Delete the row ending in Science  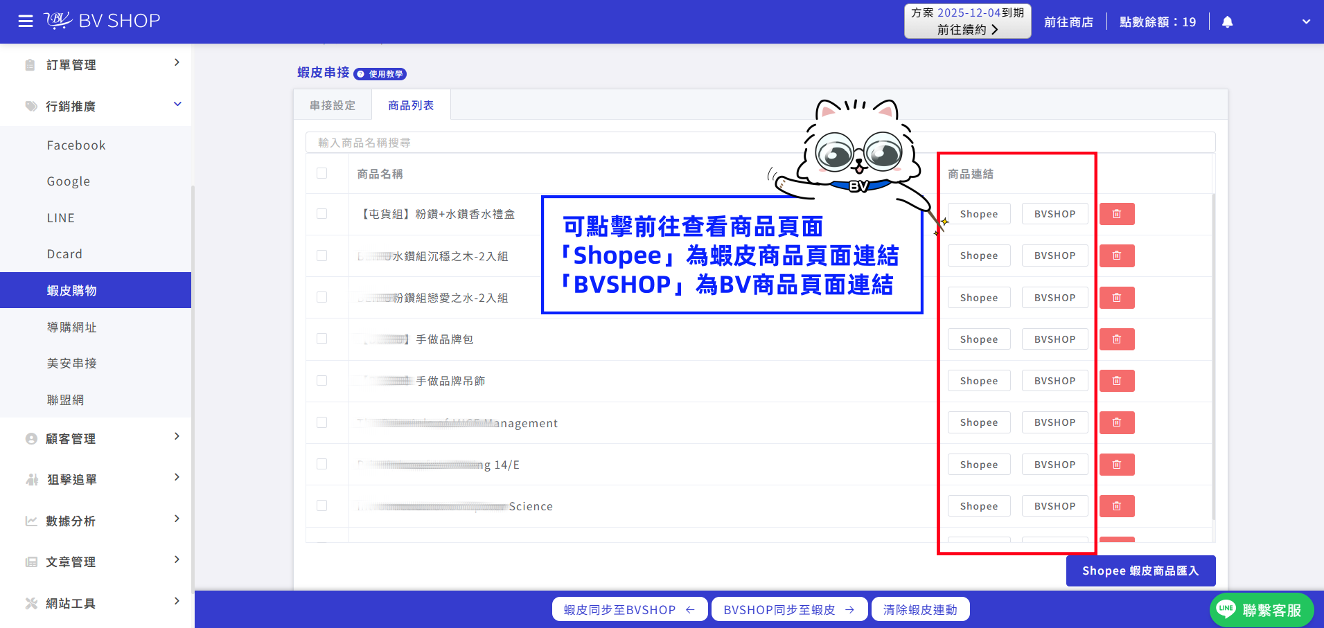coord(1117,506)
